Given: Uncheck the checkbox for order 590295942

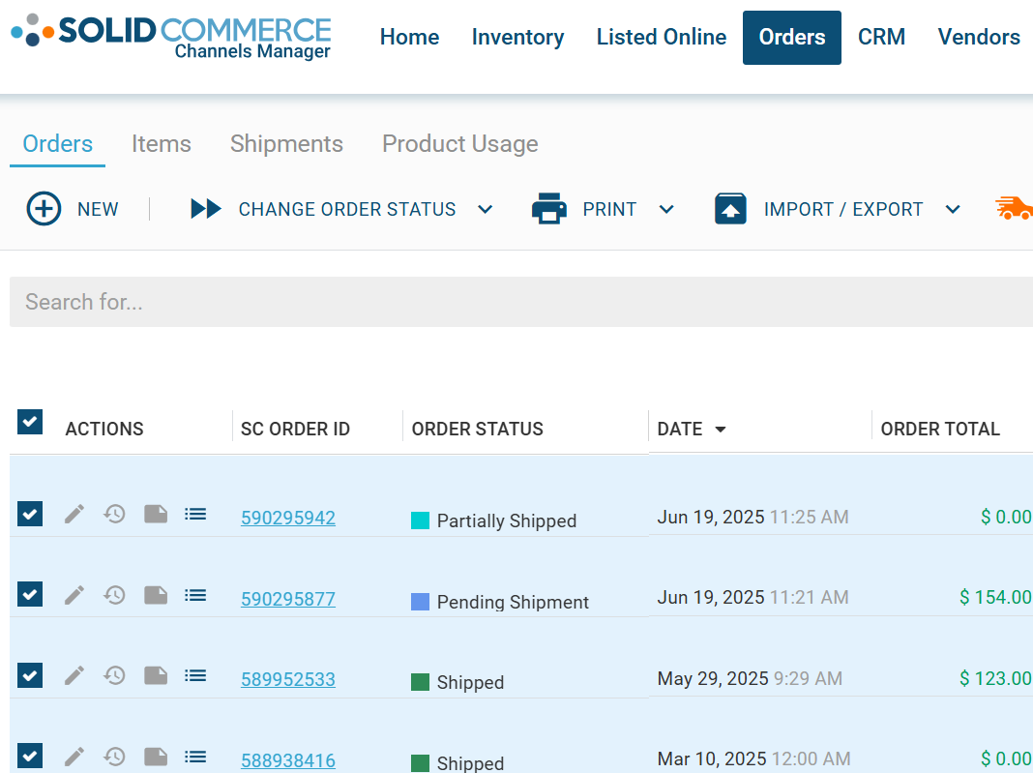Looking at the screenshot, I should [29, 514].
